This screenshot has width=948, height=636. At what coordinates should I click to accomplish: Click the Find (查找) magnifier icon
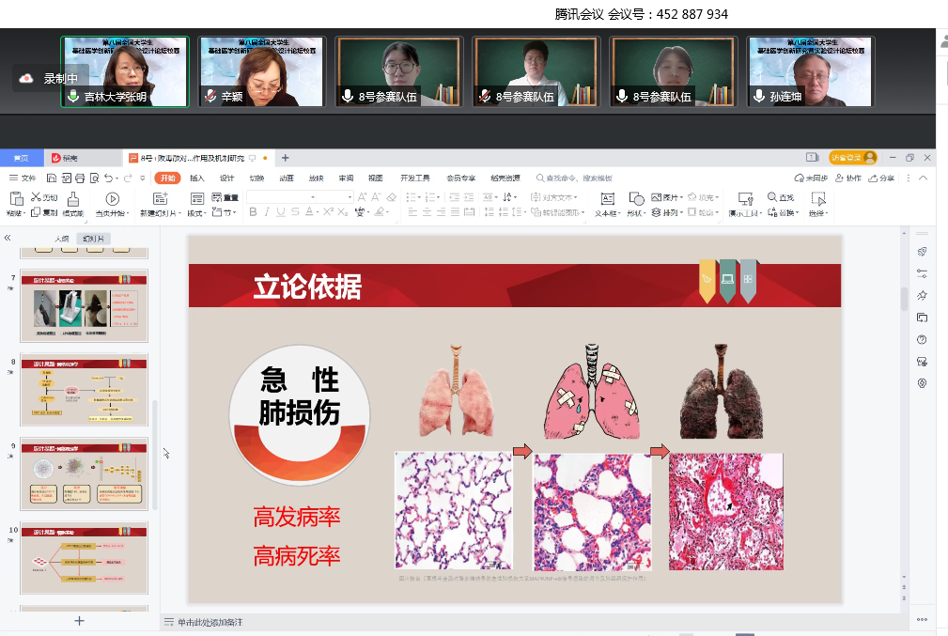point(772,197)
